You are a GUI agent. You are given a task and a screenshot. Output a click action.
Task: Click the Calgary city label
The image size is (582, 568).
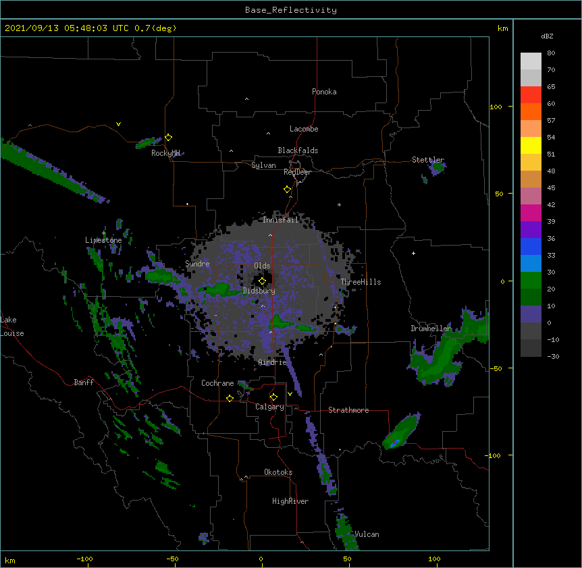click(269, 407)
